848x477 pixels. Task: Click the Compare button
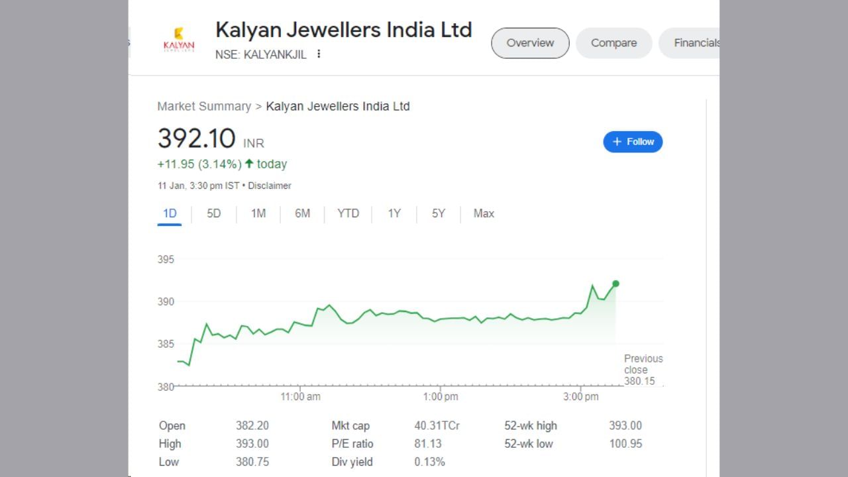tap(613, 42)
